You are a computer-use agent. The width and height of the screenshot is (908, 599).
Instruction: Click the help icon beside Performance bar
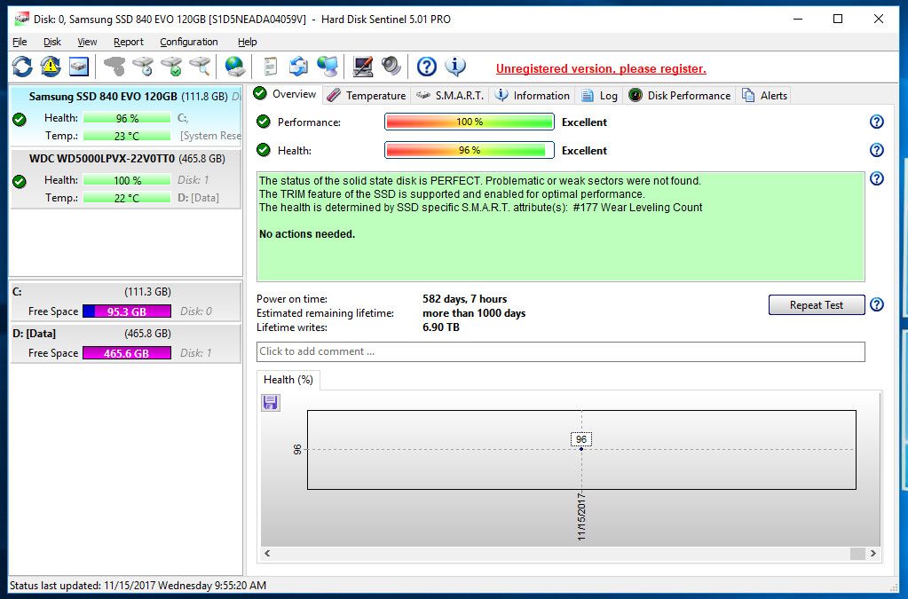[877, 122]
